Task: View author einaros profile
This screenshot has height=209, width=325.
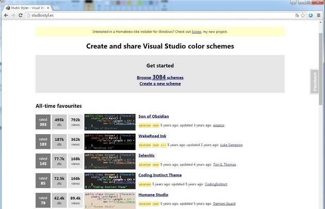Action: pyautogui.click(x=219, y=125)
